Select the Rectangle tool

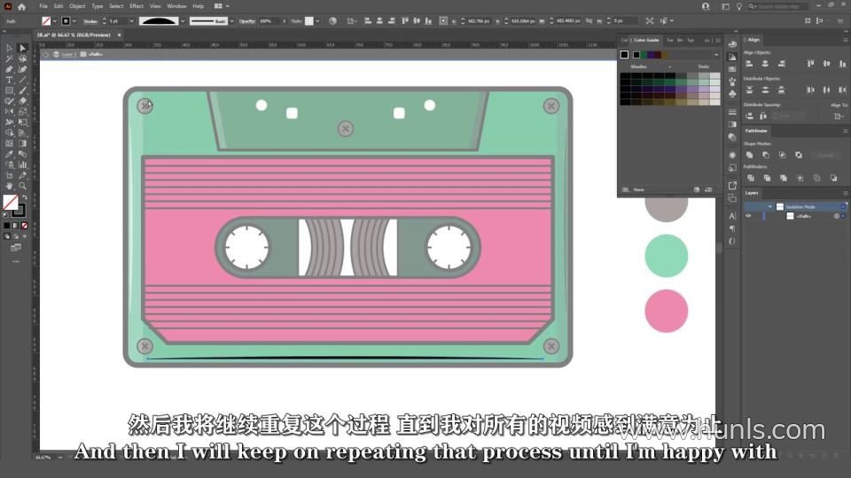pos(9,90)
